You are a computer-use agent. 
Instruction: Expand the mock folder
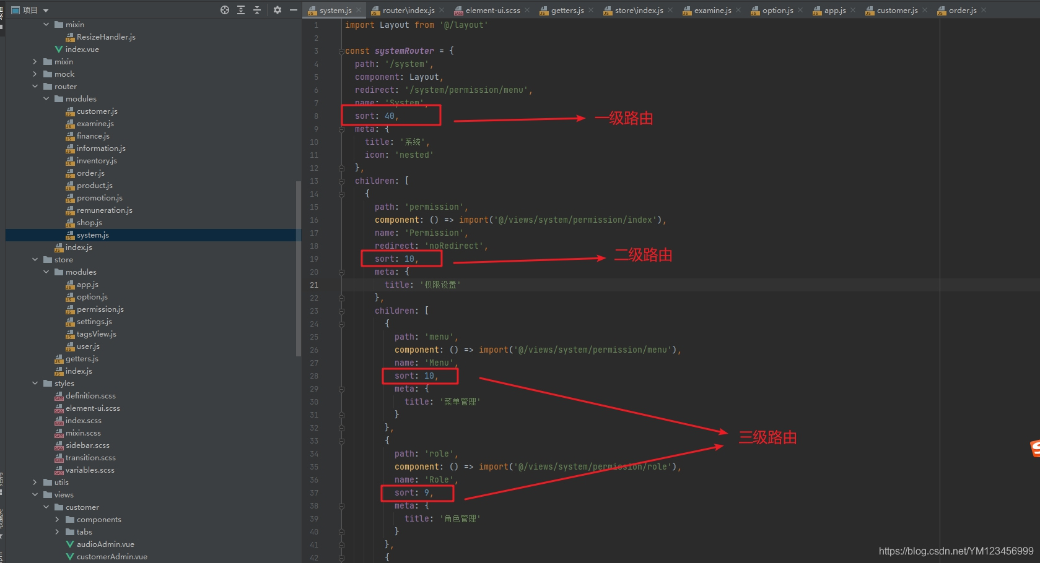[35, 74]
